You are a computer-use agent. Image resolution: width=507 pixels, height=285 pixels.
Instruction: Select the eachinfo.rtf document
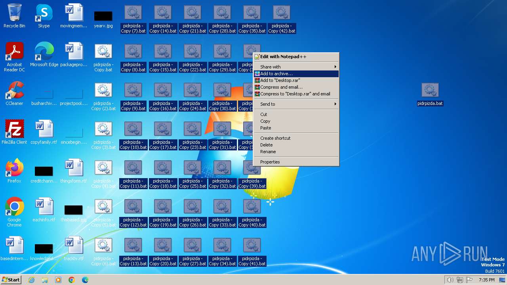(x=44, y=210)
